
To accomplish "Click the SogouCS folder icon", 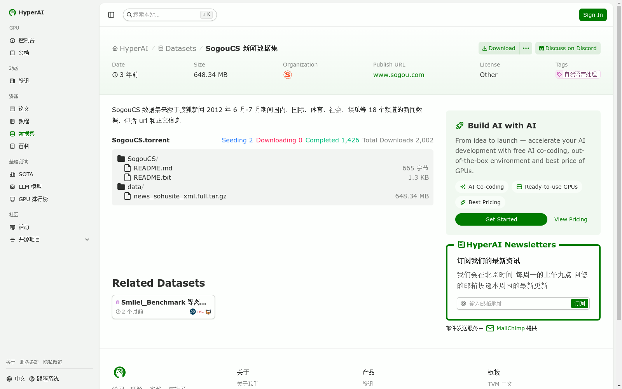I will 121,159.
